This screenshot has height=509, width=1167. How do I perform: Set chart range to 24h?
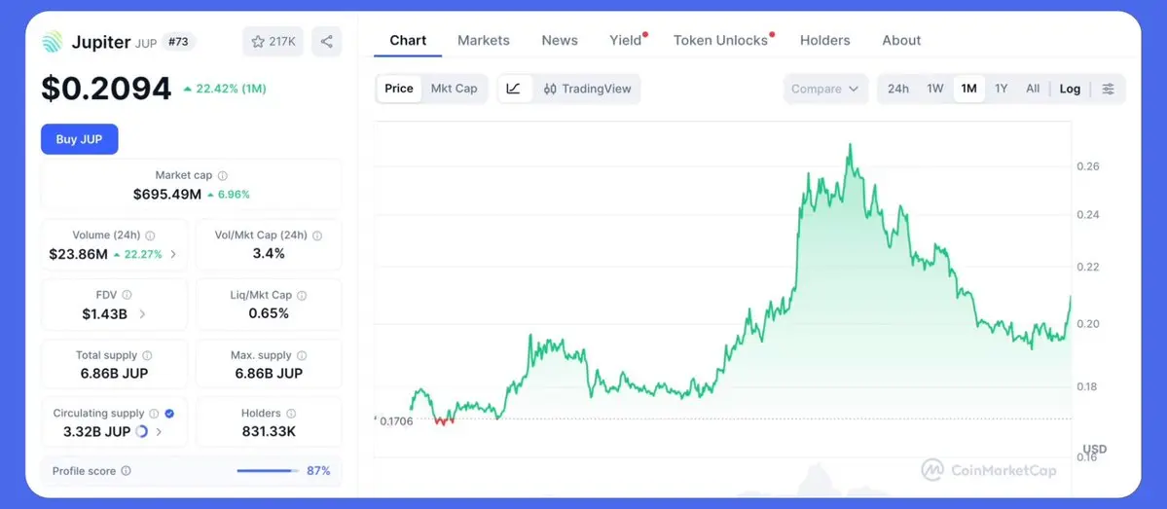898,89
